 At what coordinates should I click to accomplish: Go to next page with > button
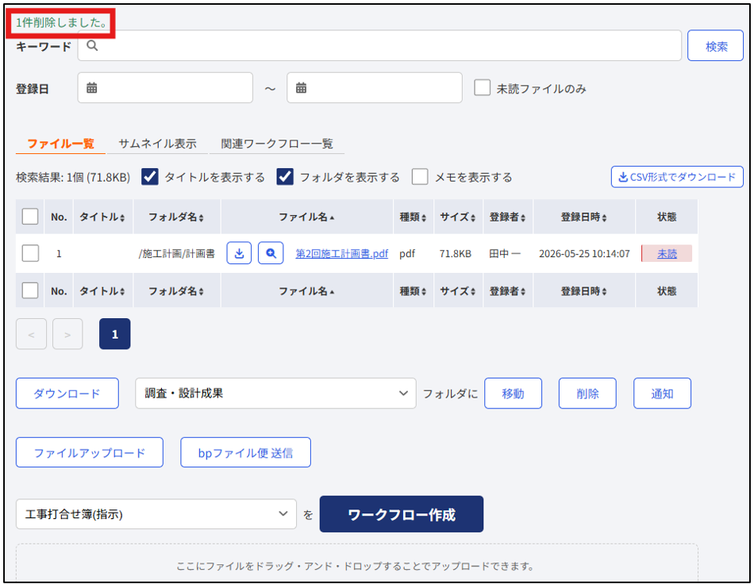click(67, 333)
